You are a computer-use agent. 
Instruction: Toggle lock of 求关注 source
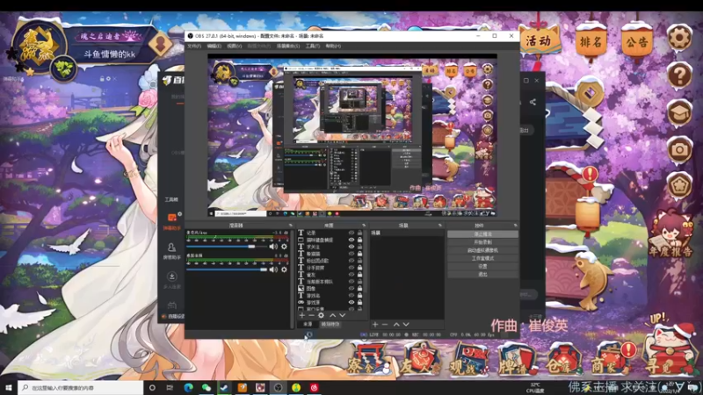click(359, 247)
